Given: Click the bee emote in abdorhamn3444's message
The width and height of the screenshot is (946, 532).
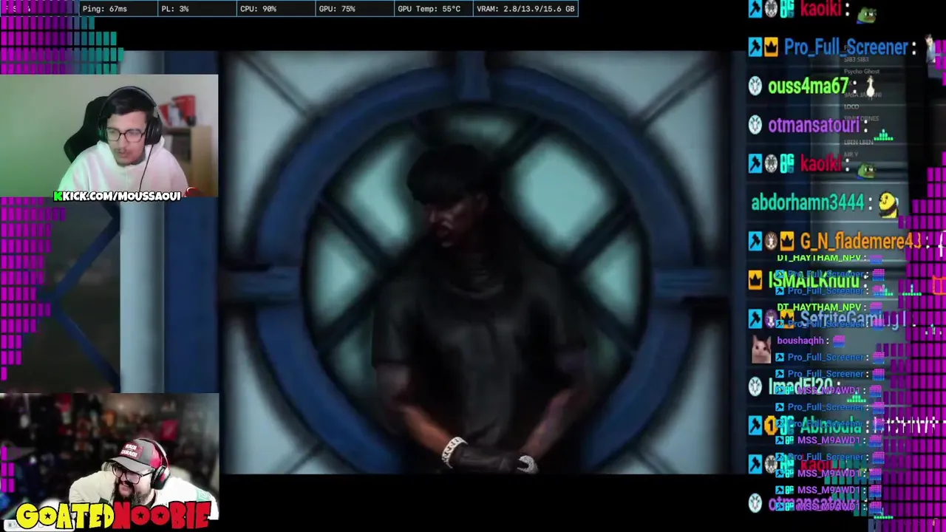Looking at the screenshot, I should click(888, 205).
